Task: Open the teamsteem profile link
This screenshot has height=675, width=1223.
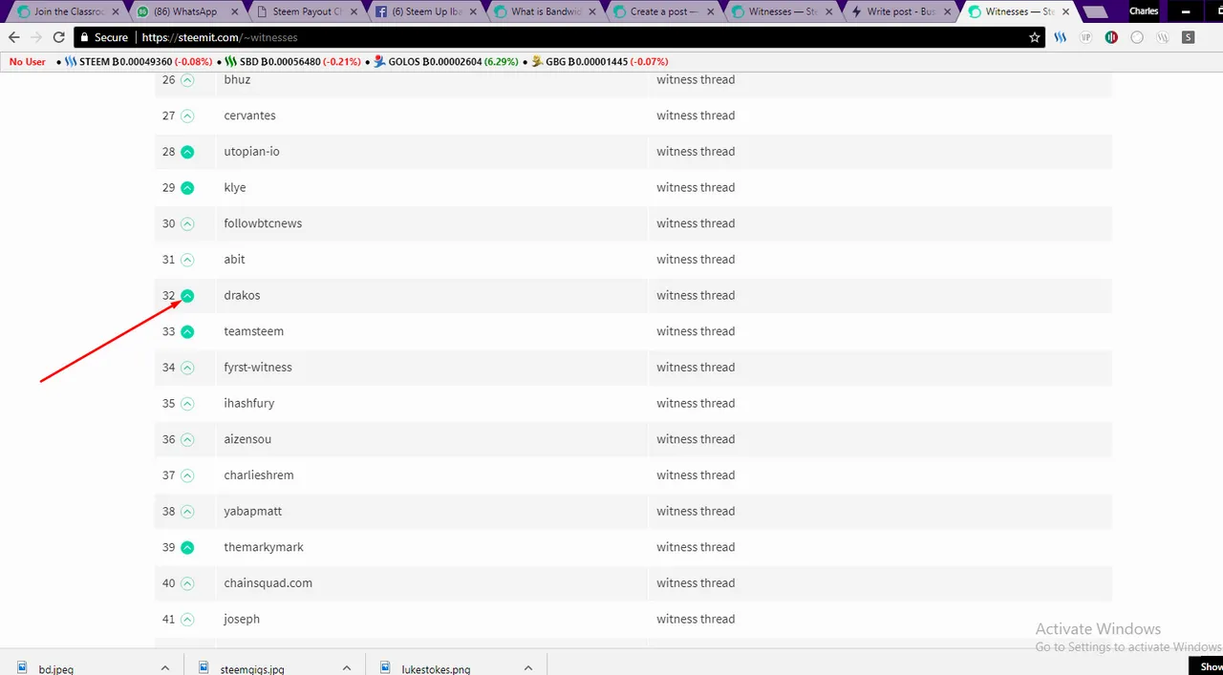Action: [x=253, y=331]
